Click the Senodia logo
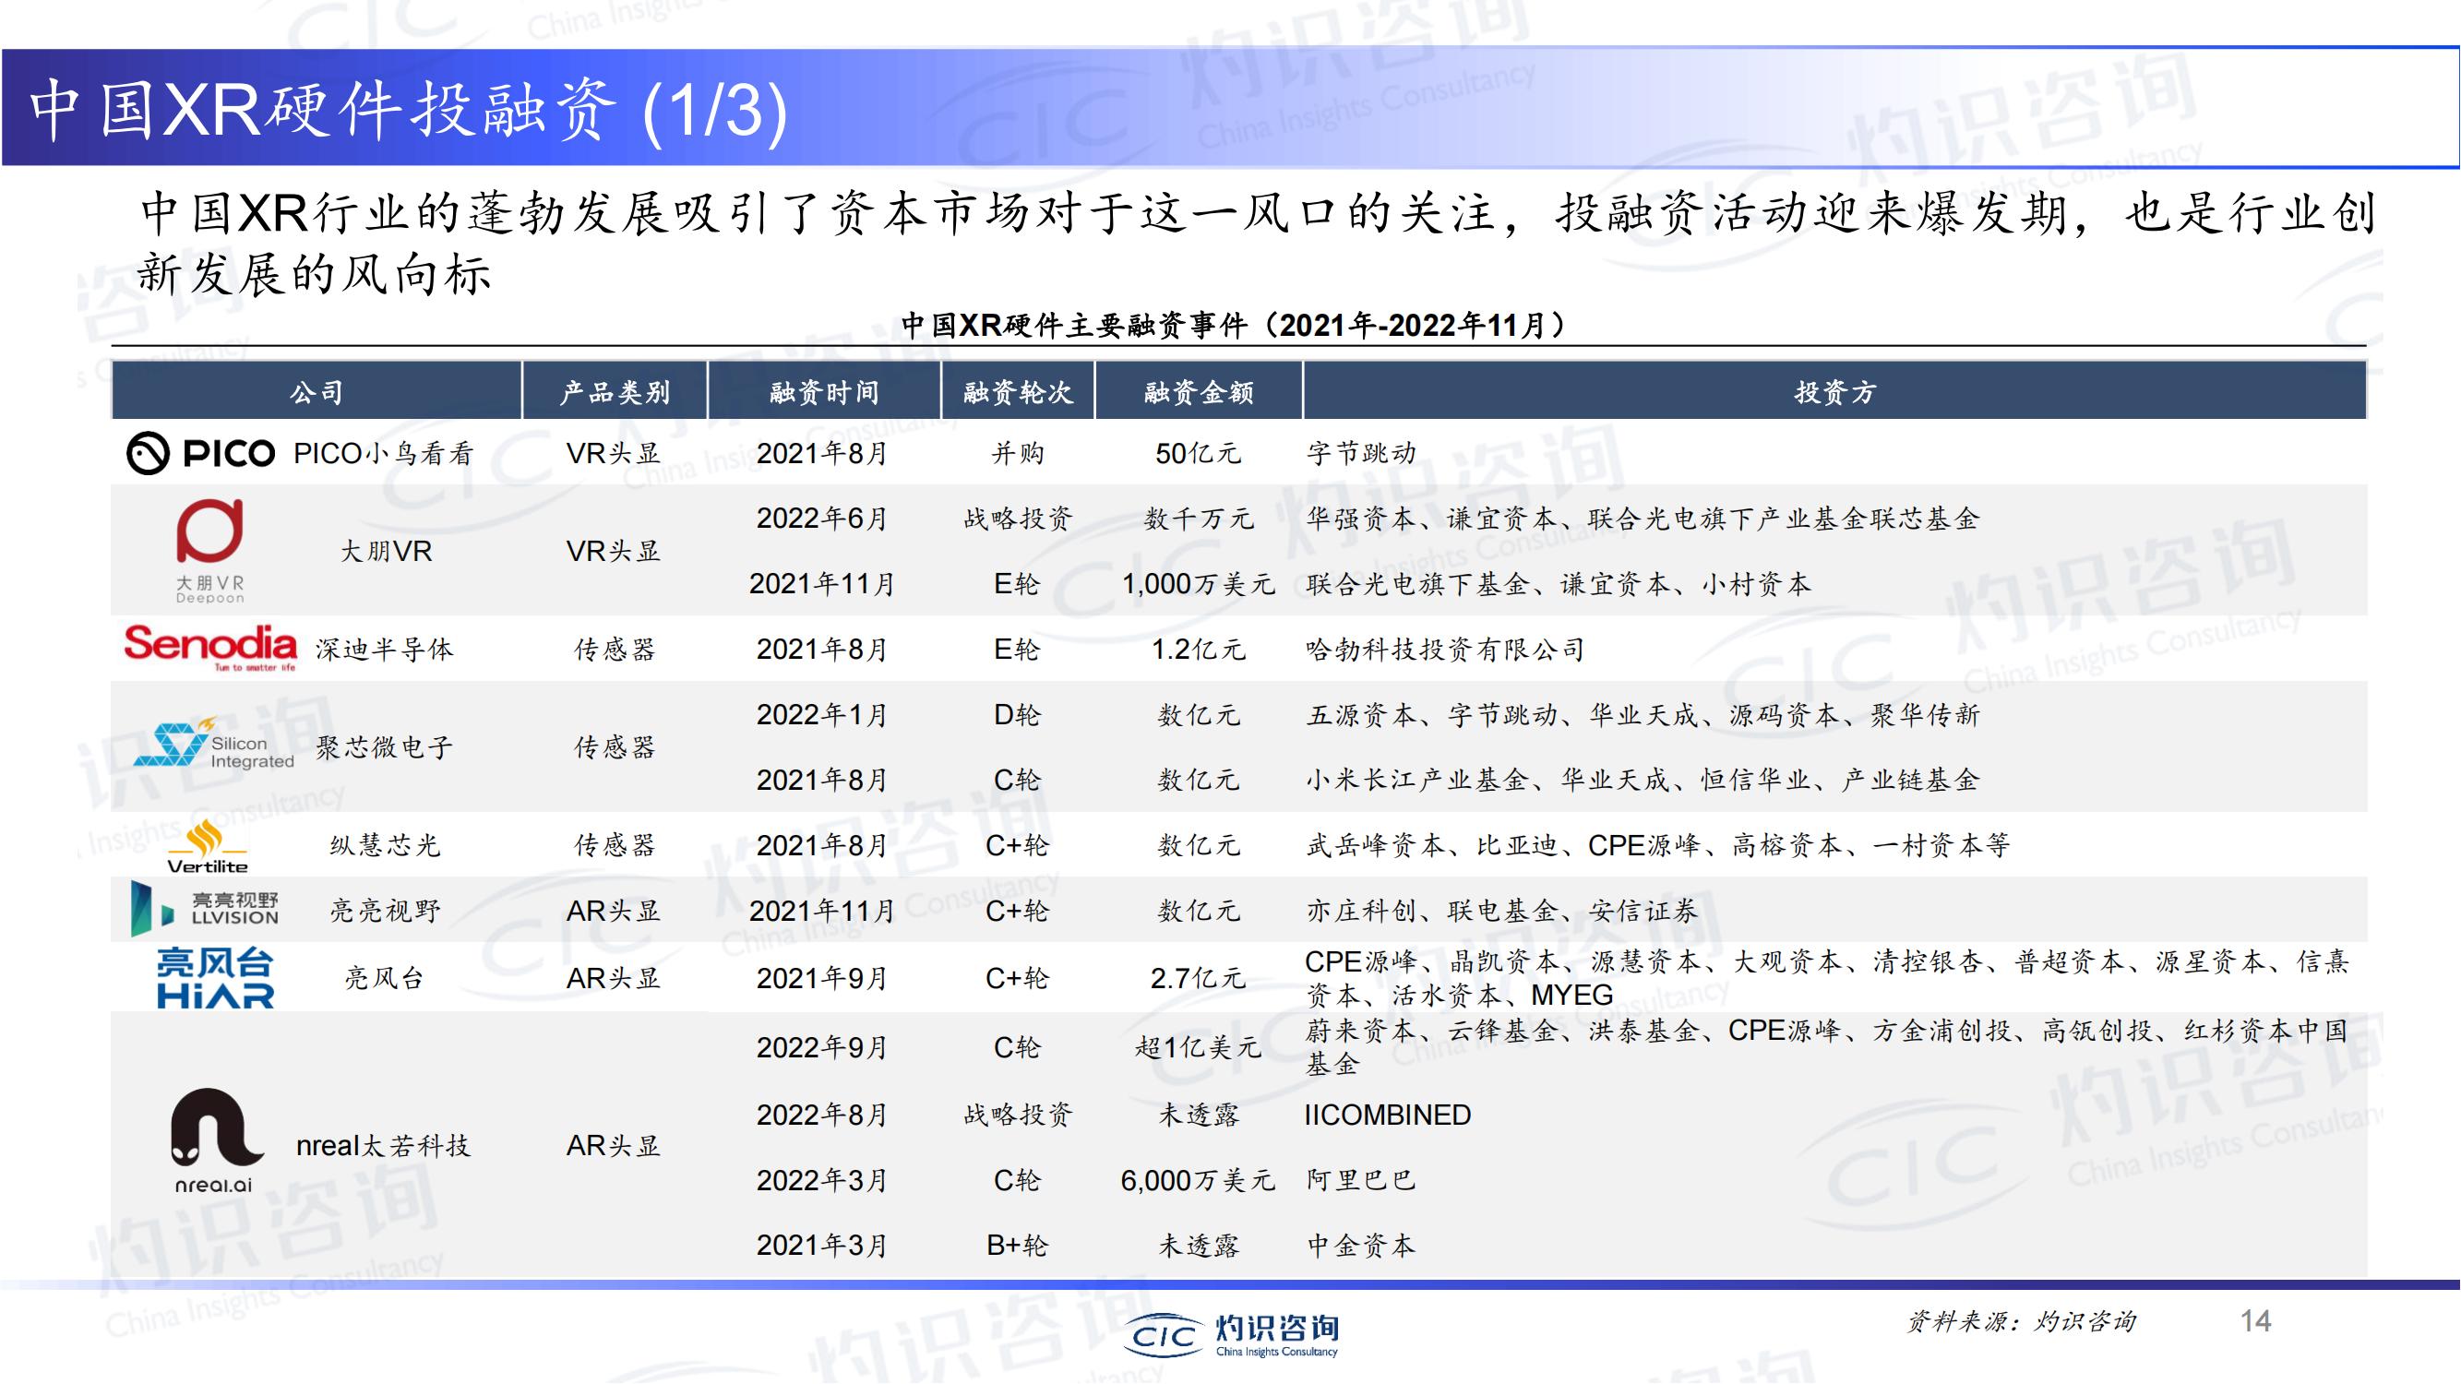Screen dimensions: 2461x1384 pos(210,648)
